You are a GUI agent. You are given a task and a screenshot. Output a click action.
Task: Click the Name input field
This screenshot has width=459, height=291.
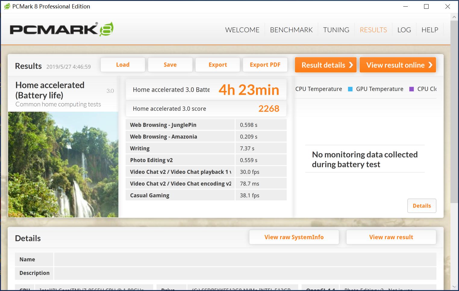(245, 259)
